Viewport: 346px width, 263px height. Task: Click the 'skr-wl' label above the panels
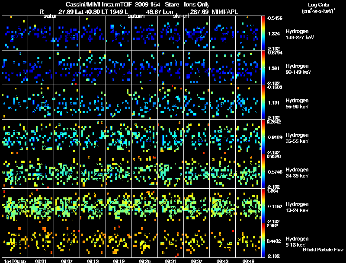click(181, 16)
